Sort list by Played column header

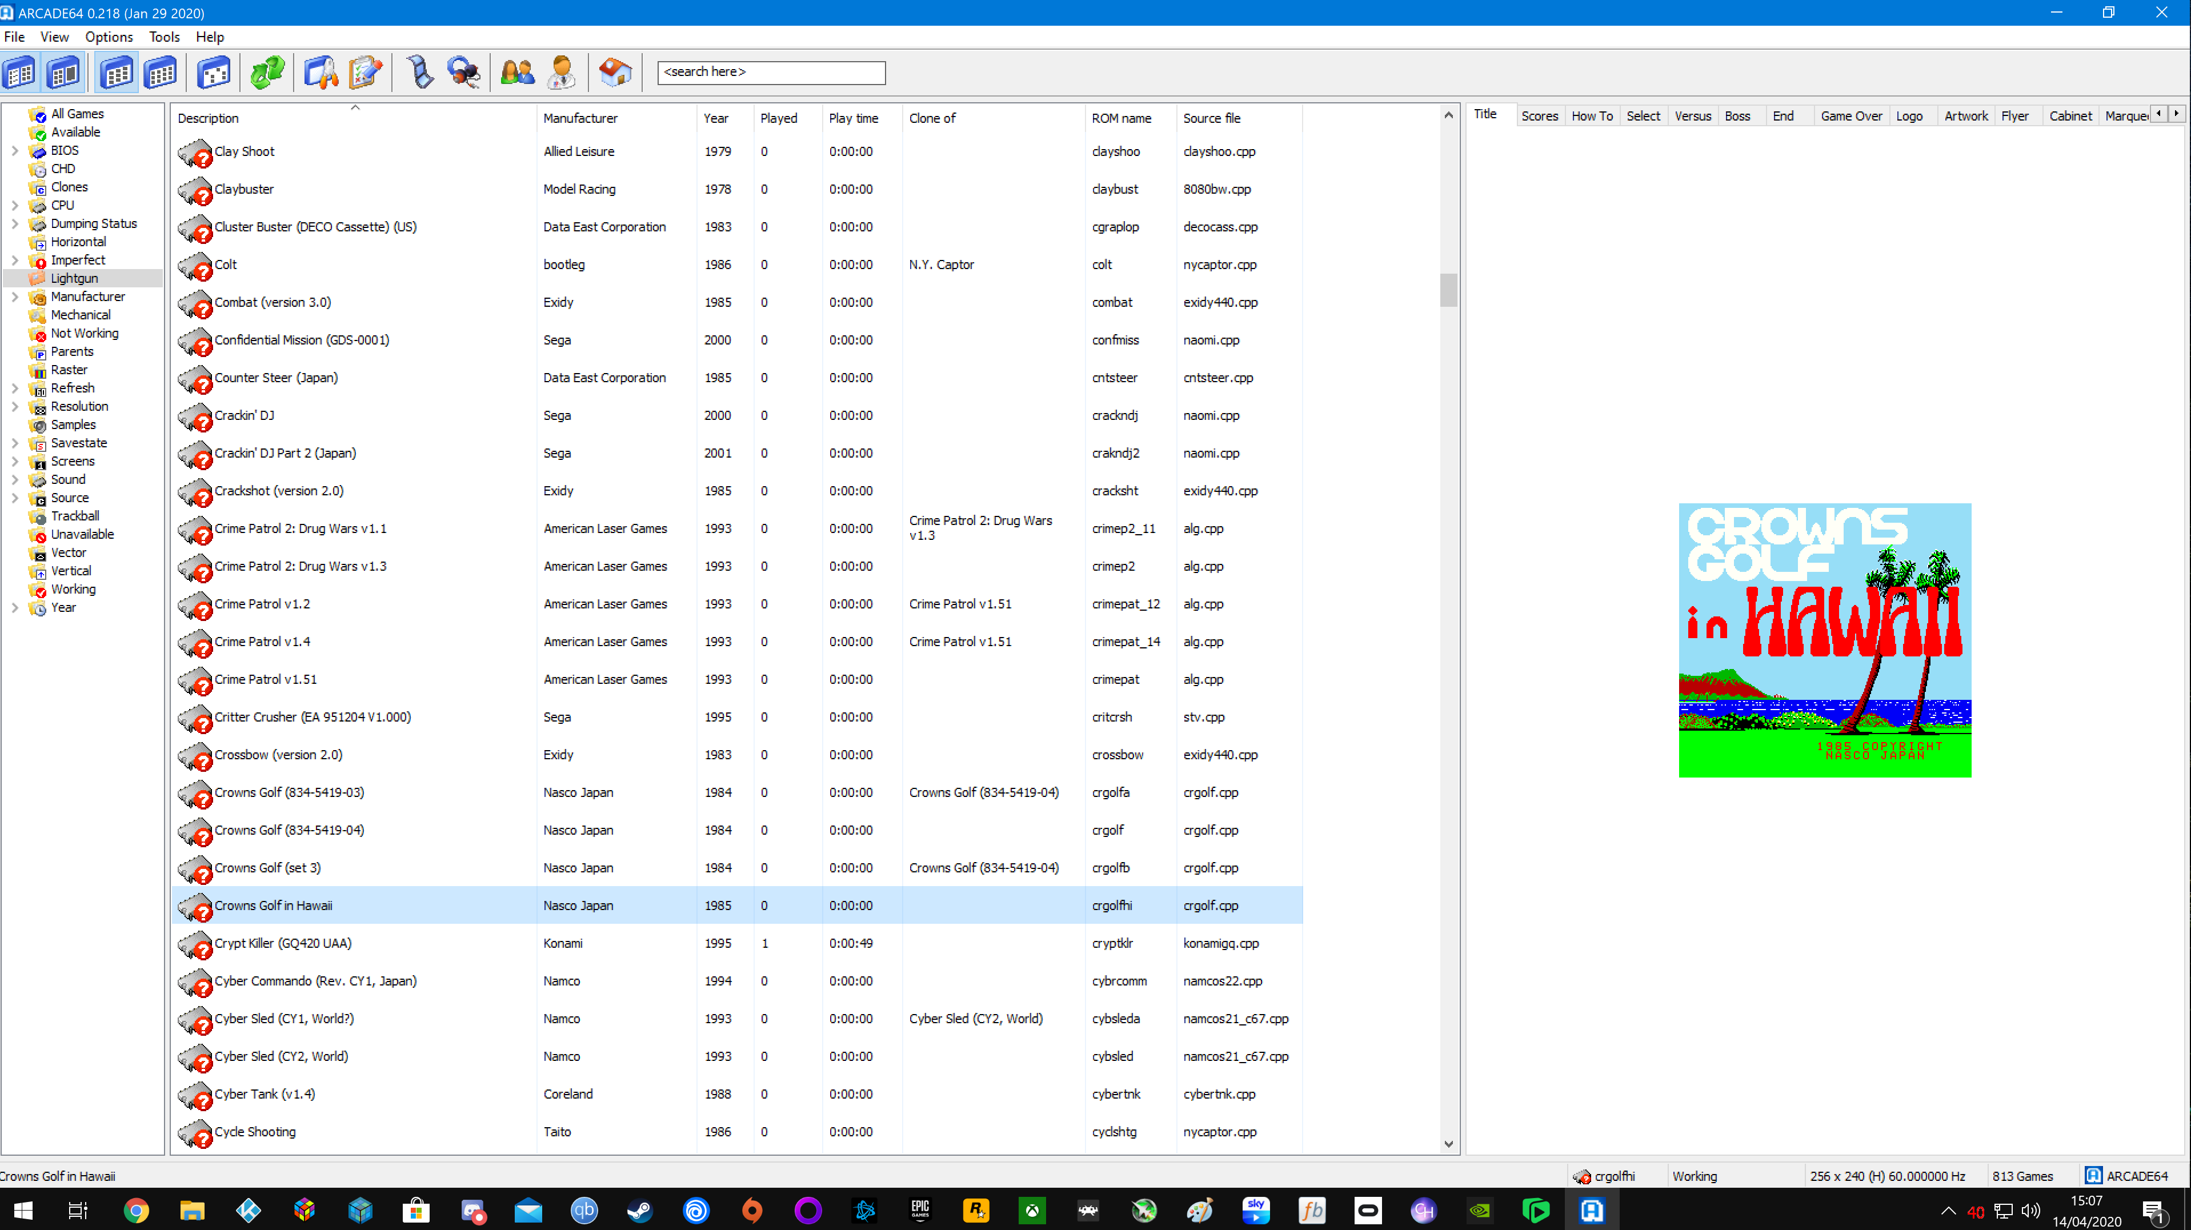788,118
